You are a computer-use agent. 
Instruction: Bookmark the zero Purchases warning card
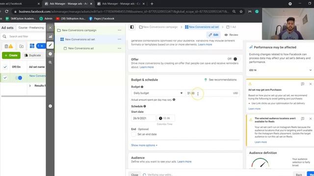click(303, 84)
